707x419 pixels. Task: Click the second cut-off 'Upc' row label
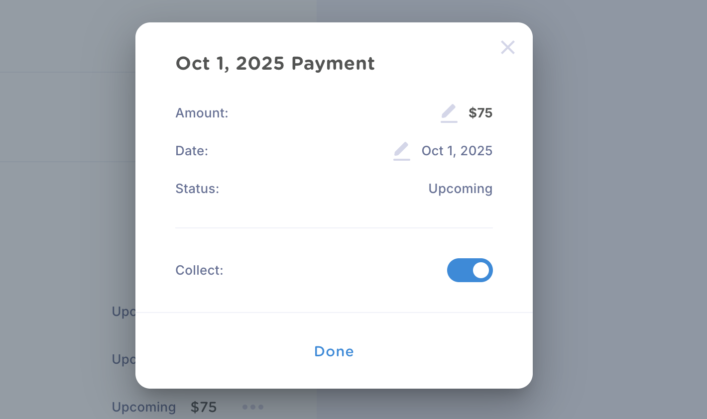click(123, 359)
